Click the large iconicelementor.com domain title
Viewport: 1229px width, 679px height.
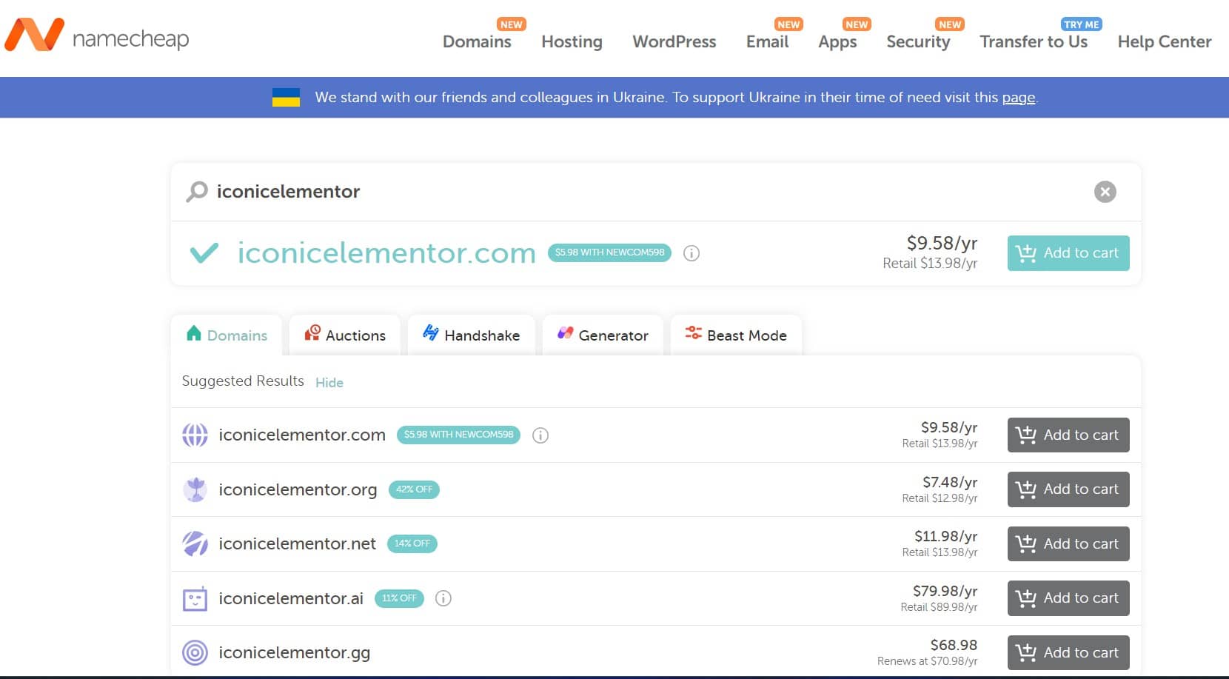[x=386, y=253]
